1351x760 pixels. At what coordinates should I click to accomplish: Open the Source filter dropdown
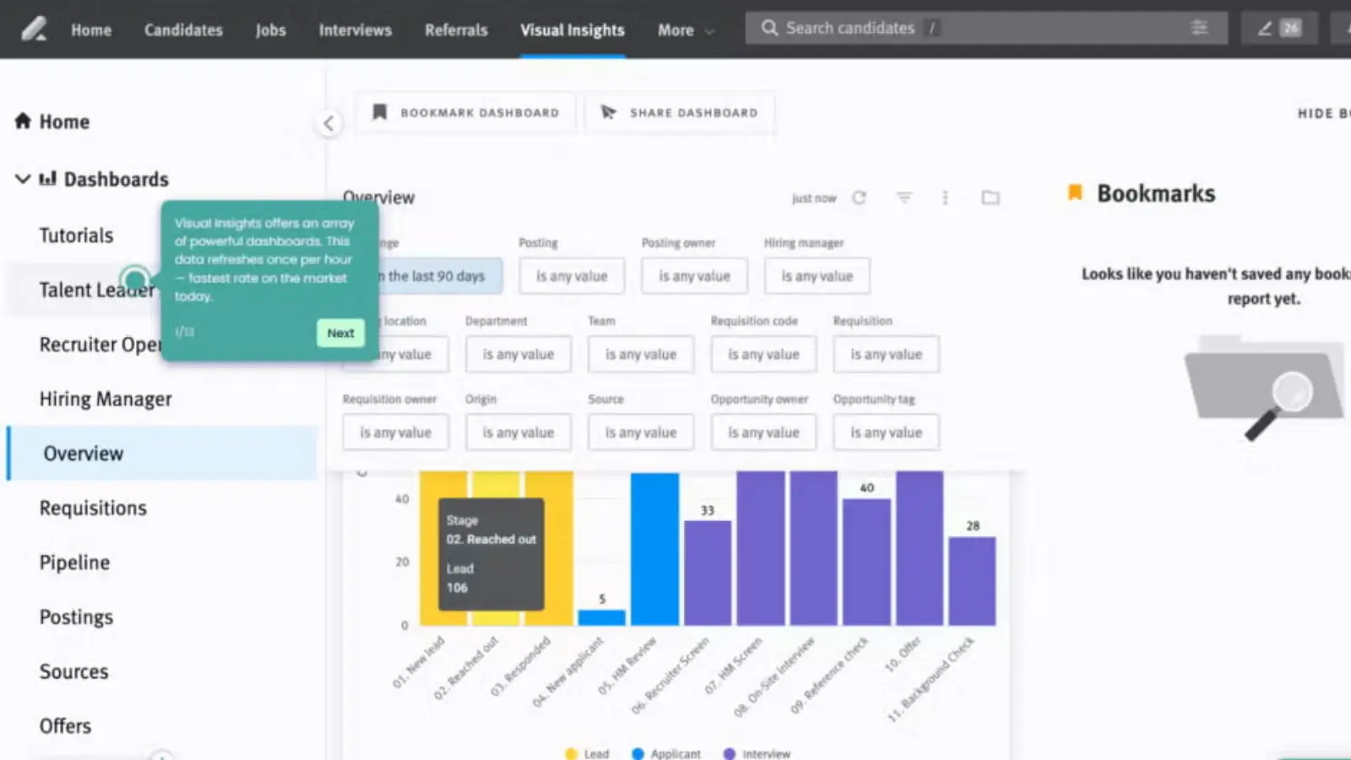tap(641, 432)
